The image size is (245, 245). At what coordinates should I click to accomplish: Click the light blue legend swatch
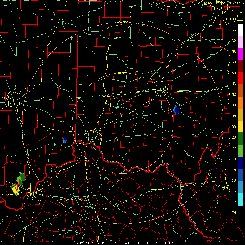240,187
